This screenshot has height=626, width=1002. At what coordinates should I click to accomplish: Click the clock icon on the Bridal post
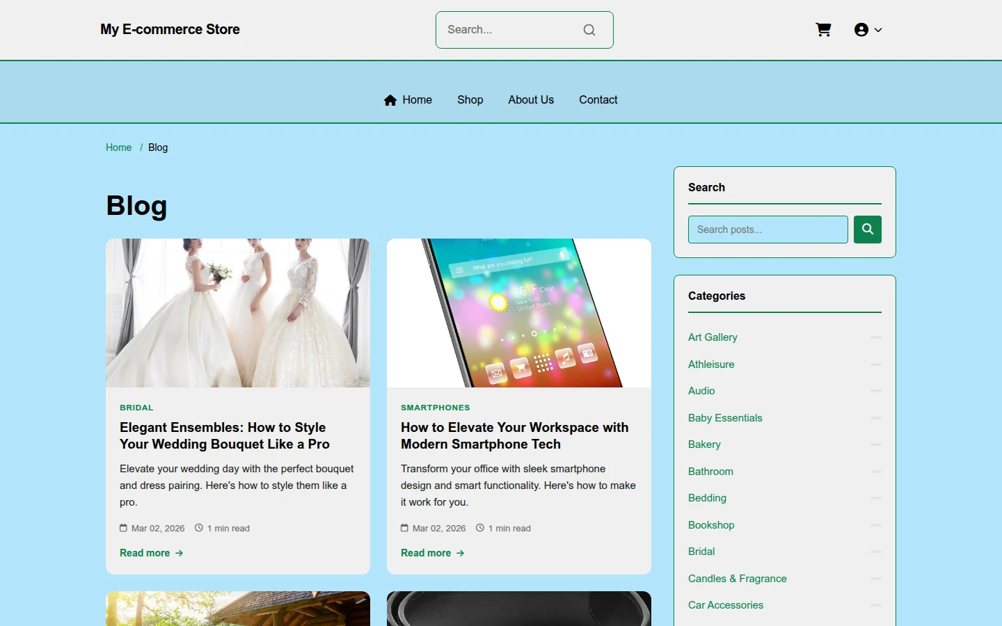tap(199, 528)
